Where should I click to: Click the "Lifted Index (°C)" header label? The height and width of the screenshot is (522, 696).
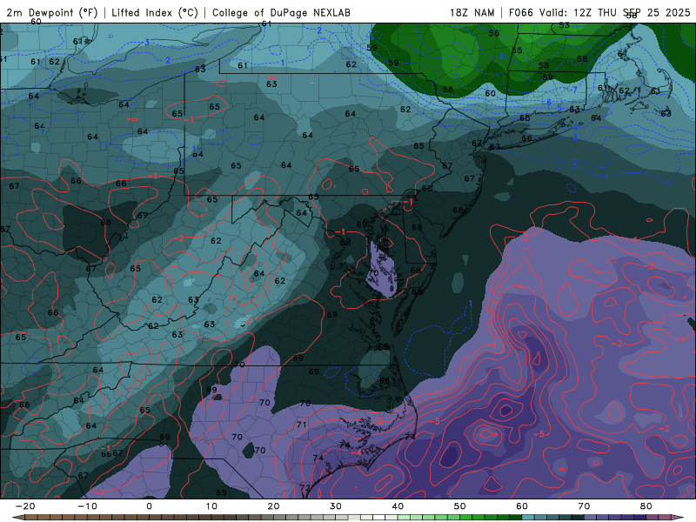tap(155, 12)
